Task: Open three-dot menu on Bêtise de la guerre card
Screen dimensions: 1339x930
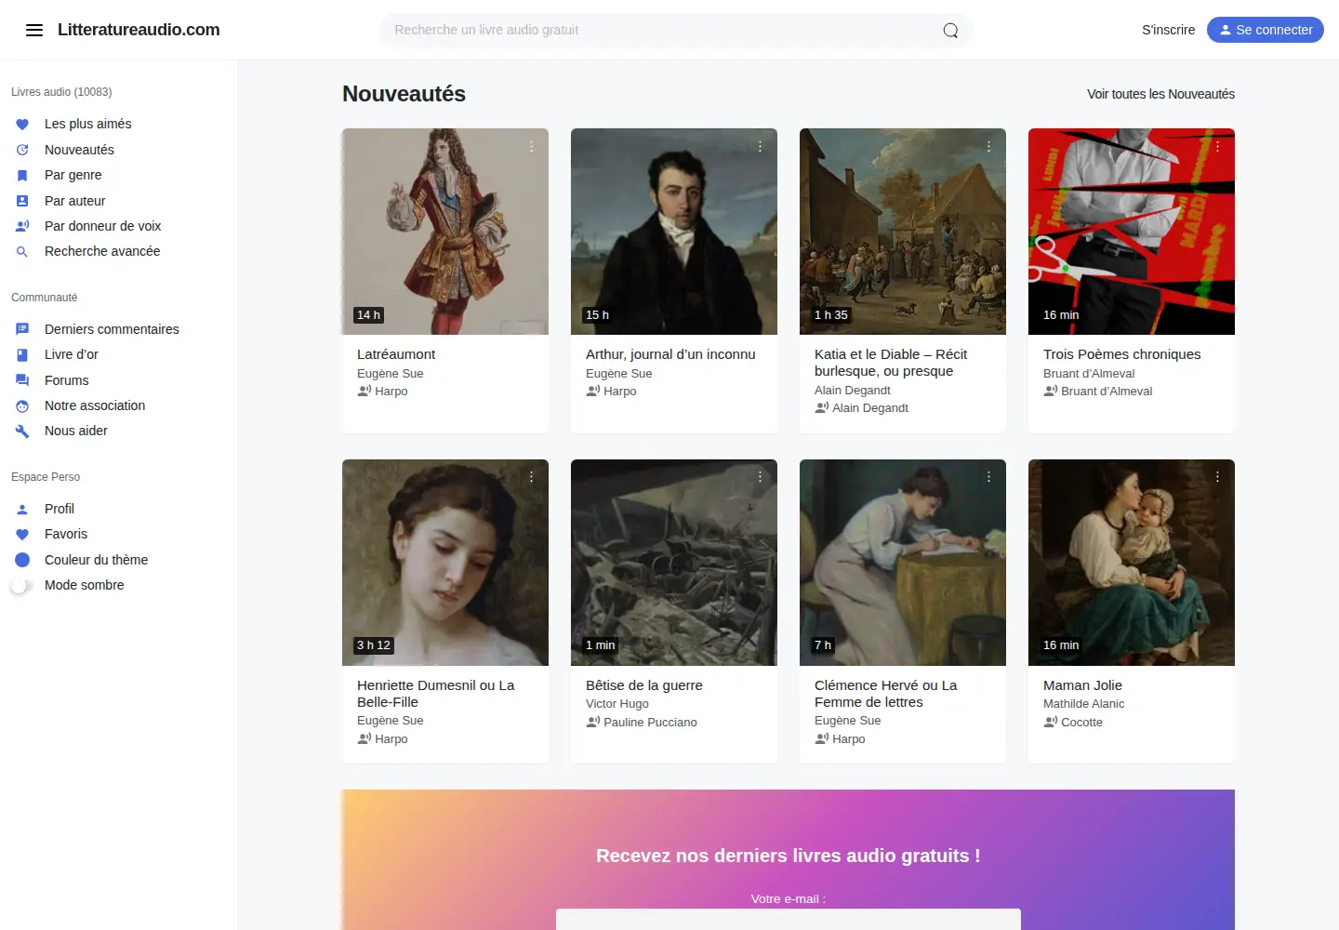Action: pyautogui.click(x=760, y=476)
